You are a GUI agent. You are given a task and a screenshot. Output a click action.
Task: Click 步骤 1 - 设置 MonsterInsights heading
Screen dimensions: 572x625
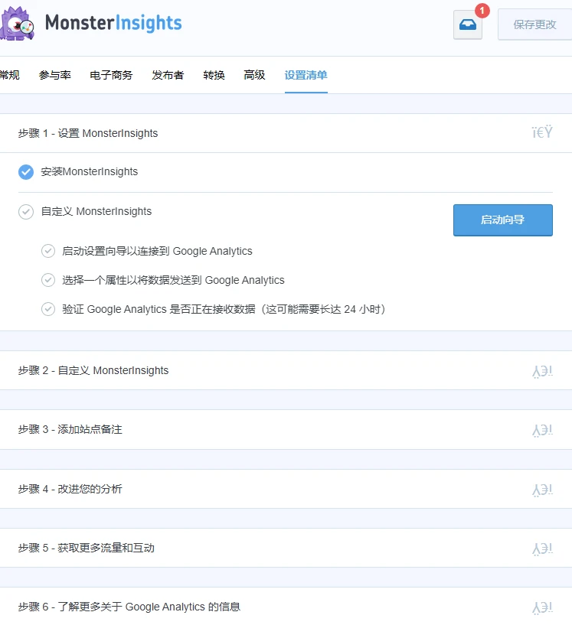pyautogui.click(x=88, y=133)
